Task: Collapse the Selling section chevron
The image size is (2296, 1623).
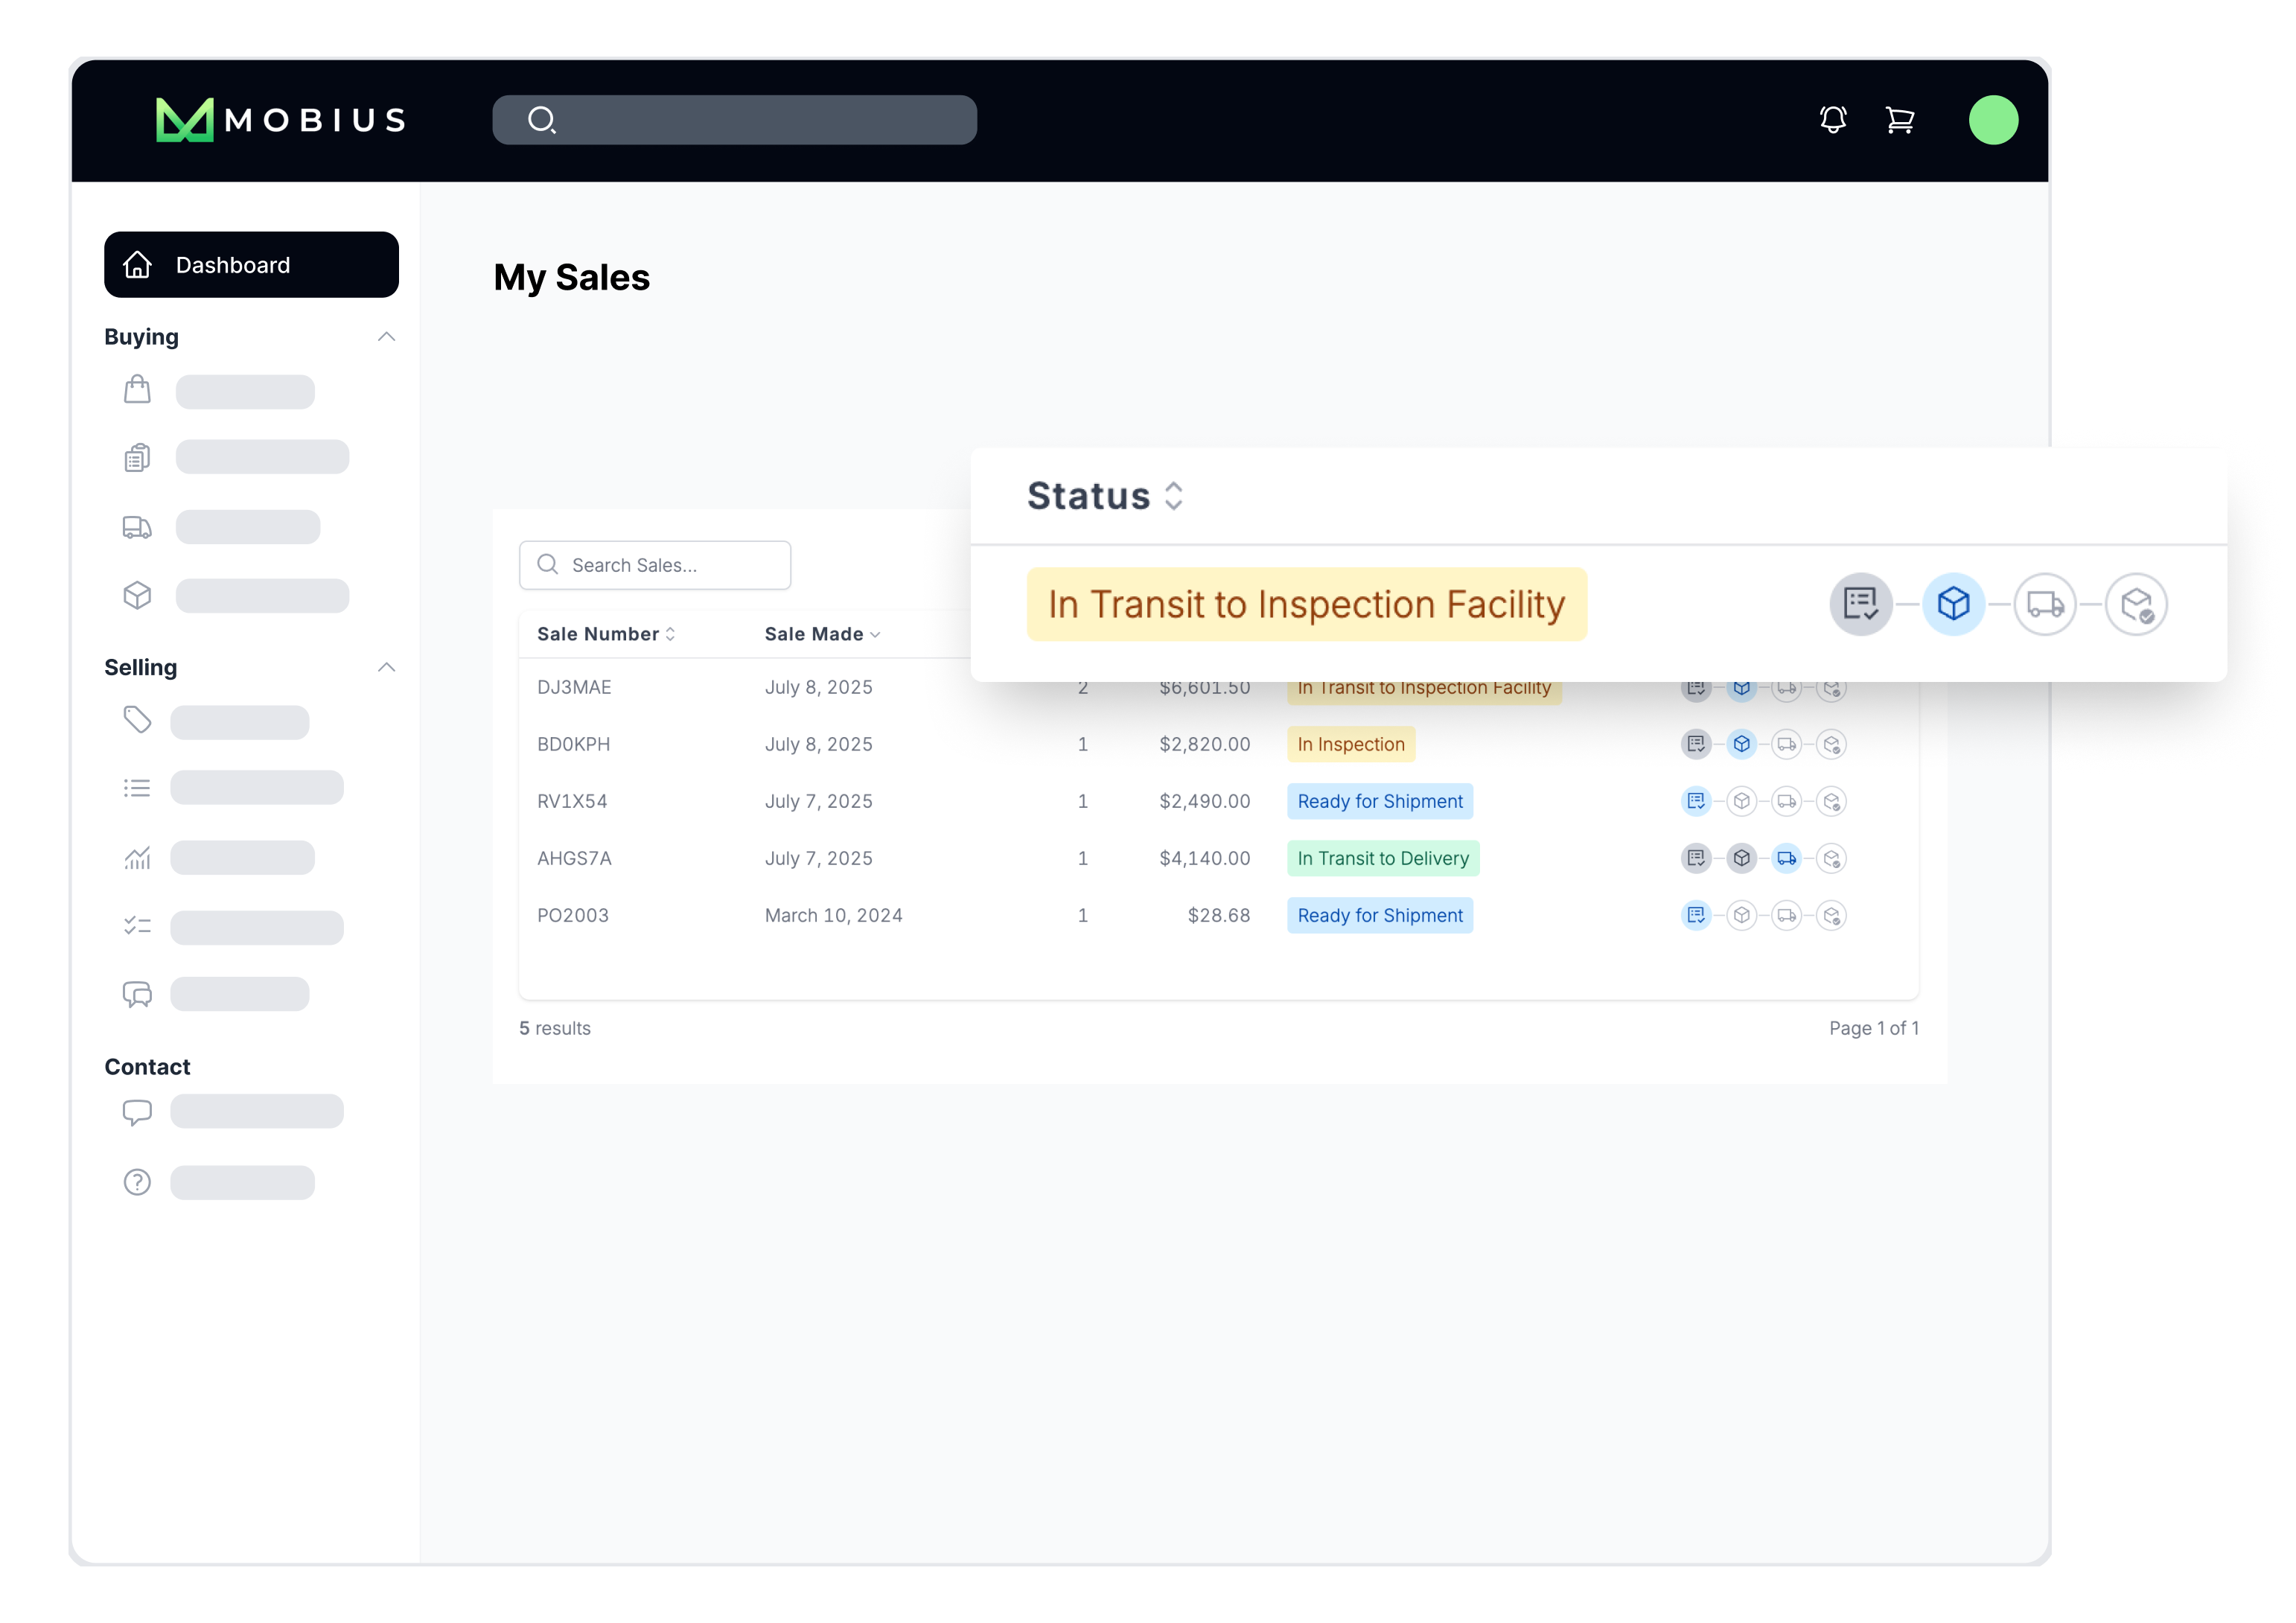Action: click(x=386, y=667)
